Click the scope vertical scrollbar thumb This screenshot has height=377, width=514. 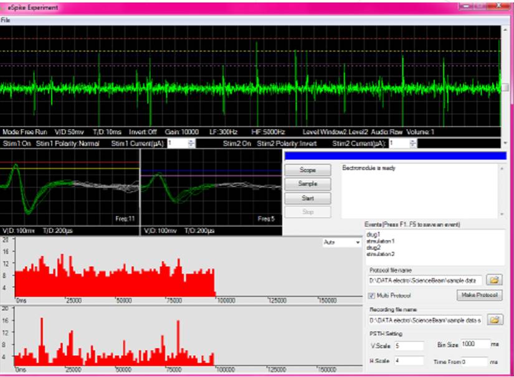pyautogui.click(x=505, y=87)
